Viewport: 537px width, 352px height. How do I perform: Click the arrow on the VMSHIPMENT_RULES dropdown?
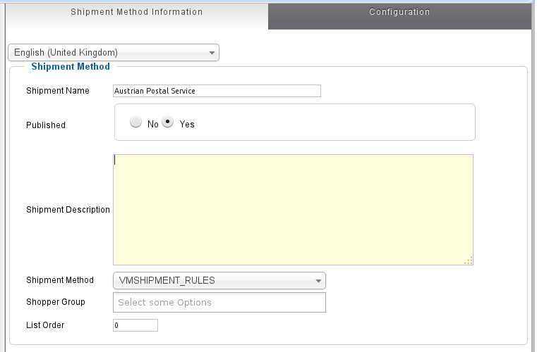point(318,281)
